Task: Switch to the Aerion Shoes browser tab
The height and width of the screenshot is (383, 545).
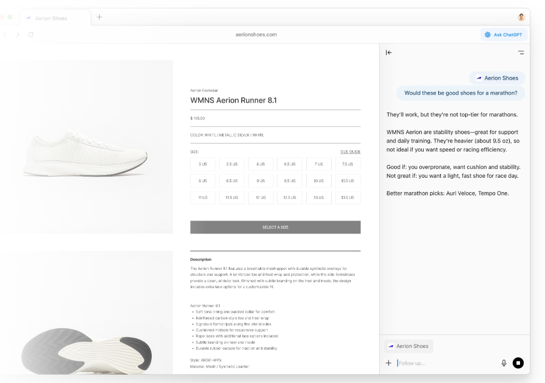Action: click(51, 18)
